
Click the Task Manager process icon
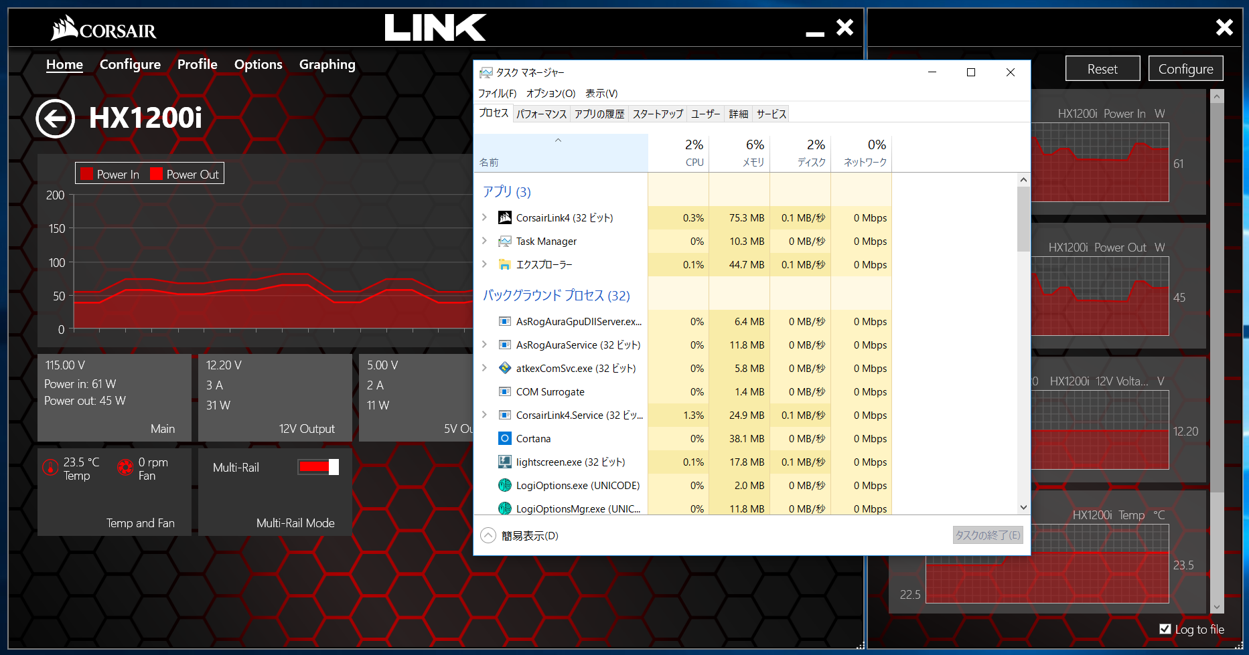[x=505, y=241]
